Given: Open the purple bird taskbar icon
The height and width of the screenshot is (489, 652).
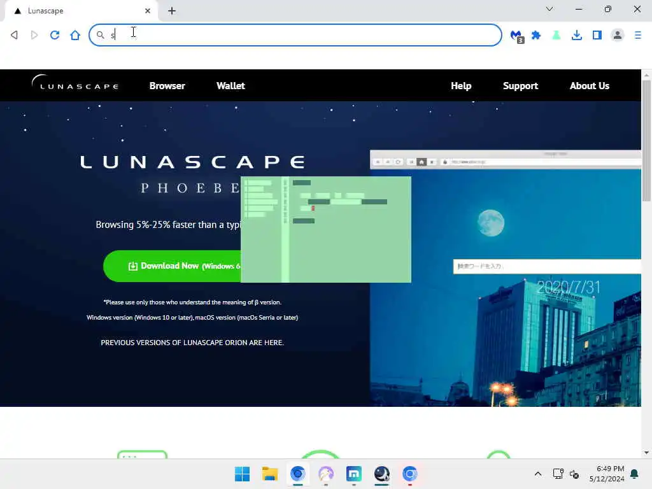Looking at the screenshot, I should point(325,474).
